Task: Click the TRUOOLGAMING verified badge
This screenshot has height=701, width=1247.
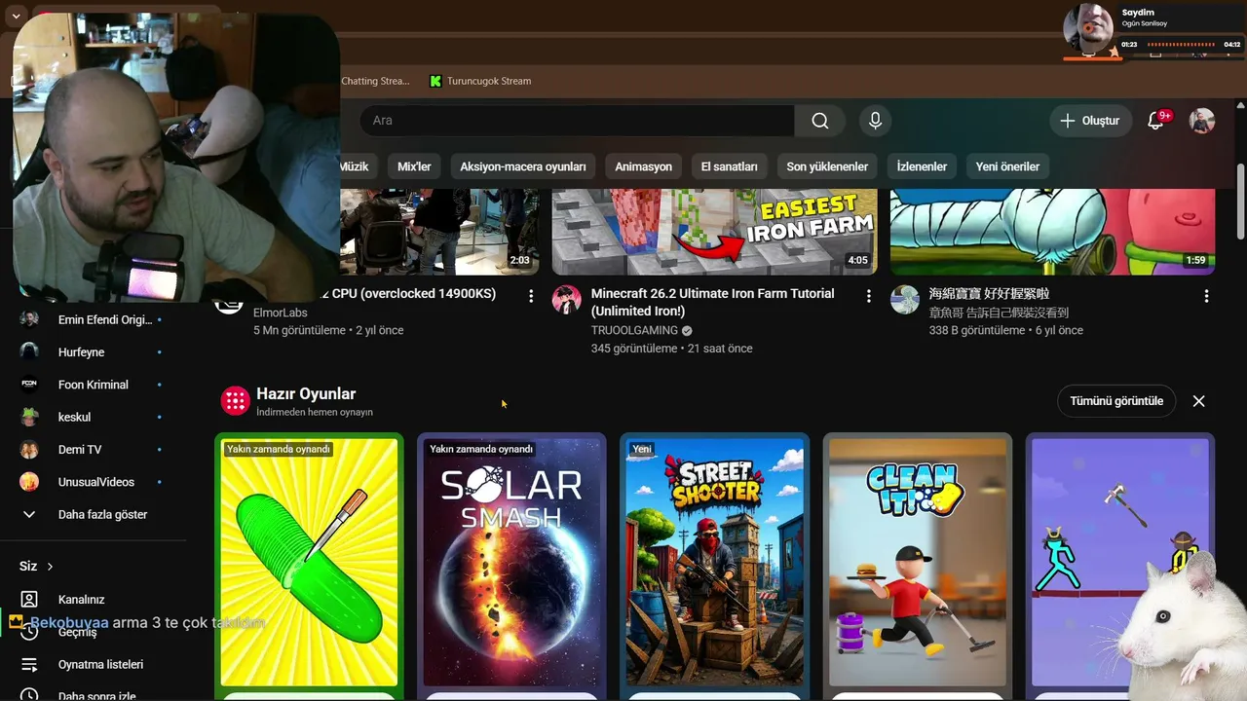Action: [688, 331]
